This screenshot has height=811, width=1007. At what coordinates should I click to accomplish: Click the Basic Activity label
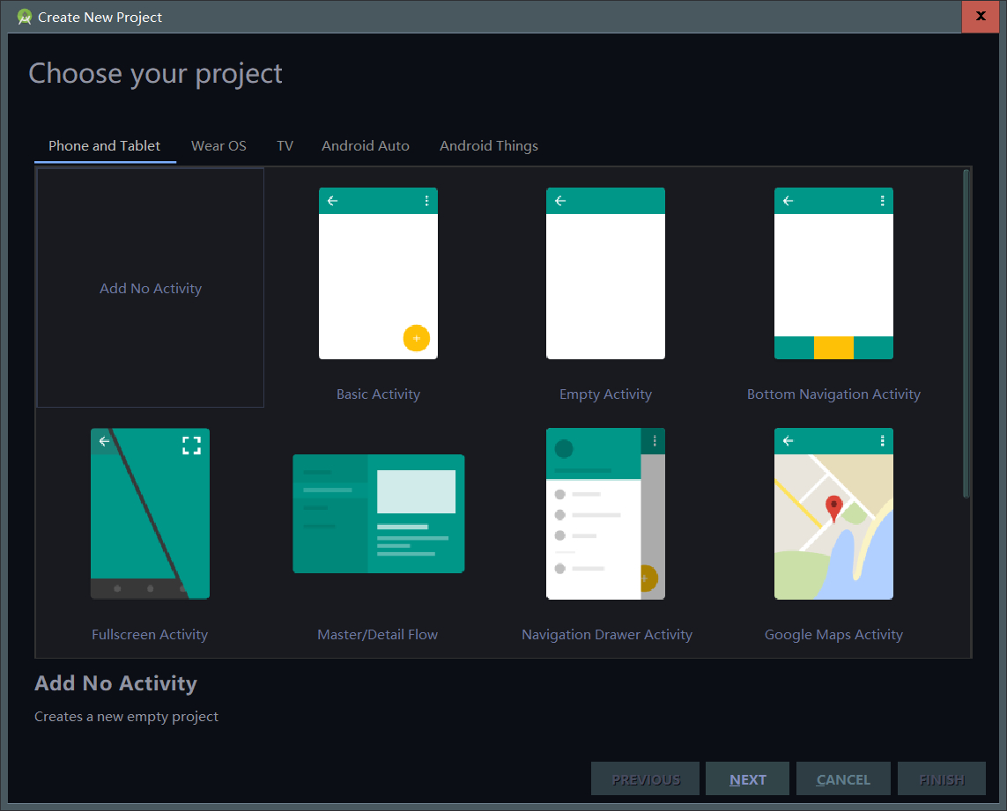[378, 394]
